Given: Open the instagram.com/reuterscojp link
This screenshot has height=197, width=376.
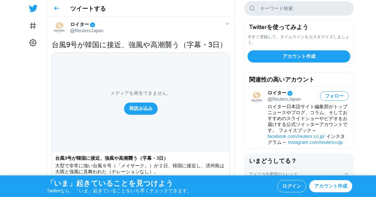Looking at the screenshot, I should pos(315,142).
